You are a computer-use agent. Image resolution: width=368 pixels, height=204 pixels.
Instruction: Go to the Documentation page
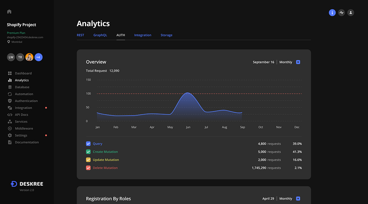coord(27,142)
